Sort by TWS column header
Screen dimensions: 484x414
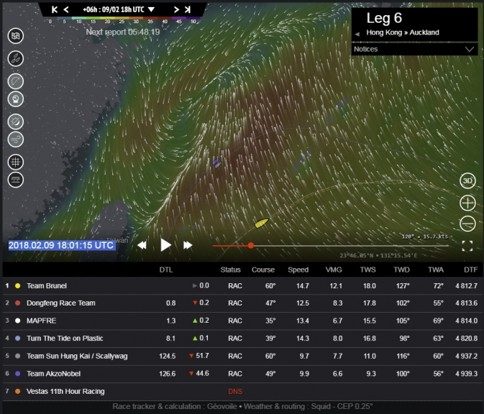pyautogui.click(x=368, y=270)
